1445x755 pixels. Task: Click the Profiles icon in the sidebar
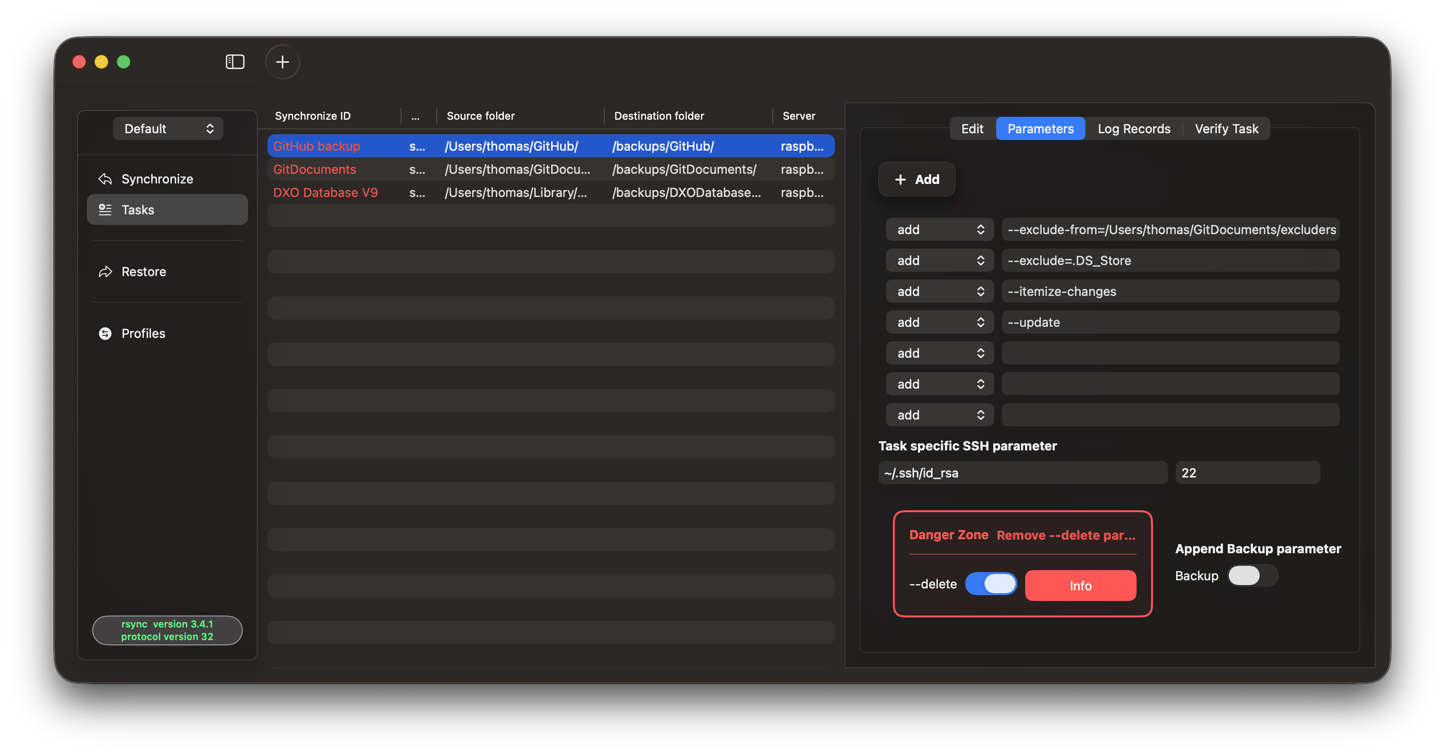click(105, 334)
